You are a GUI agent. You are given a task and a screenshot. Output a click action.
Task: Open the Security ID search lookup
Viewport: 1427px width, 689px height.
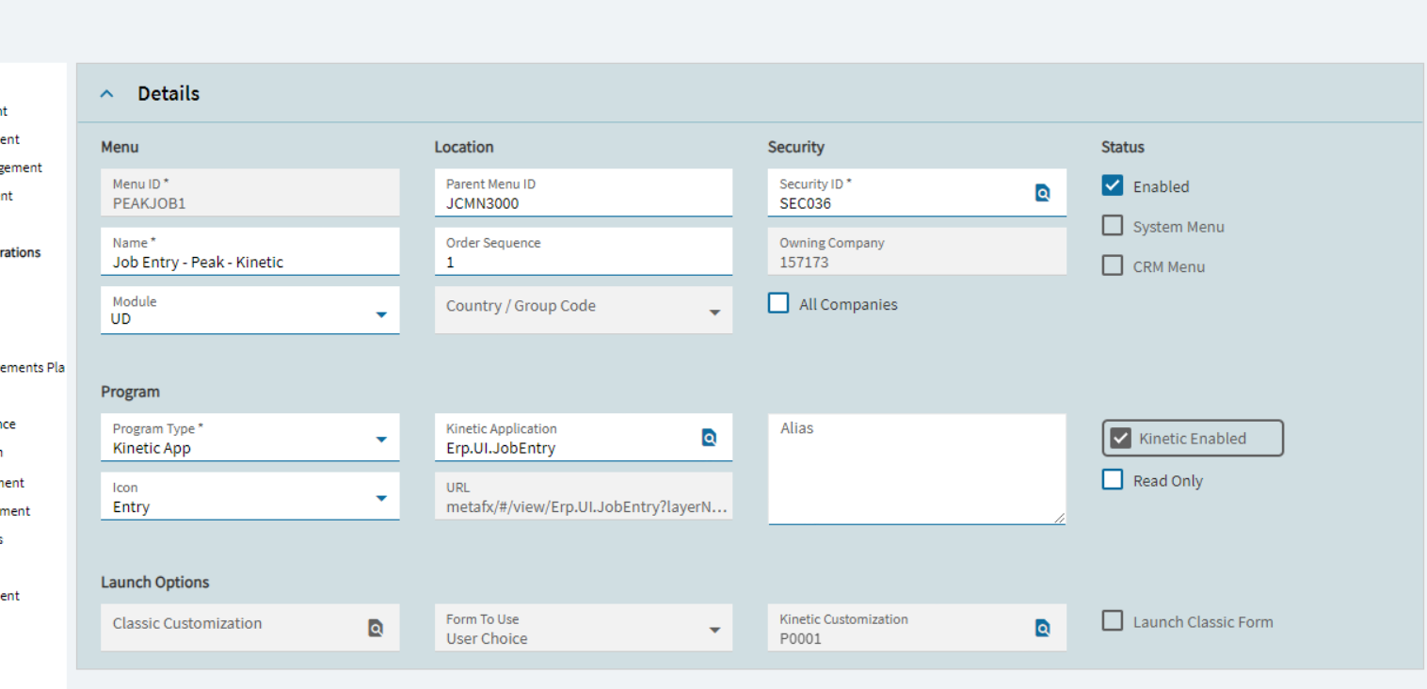(1042, 192)
